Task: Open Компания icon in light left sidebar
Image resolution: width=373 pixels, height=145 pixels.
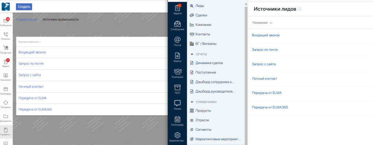Action: click(x=6, y=77)
